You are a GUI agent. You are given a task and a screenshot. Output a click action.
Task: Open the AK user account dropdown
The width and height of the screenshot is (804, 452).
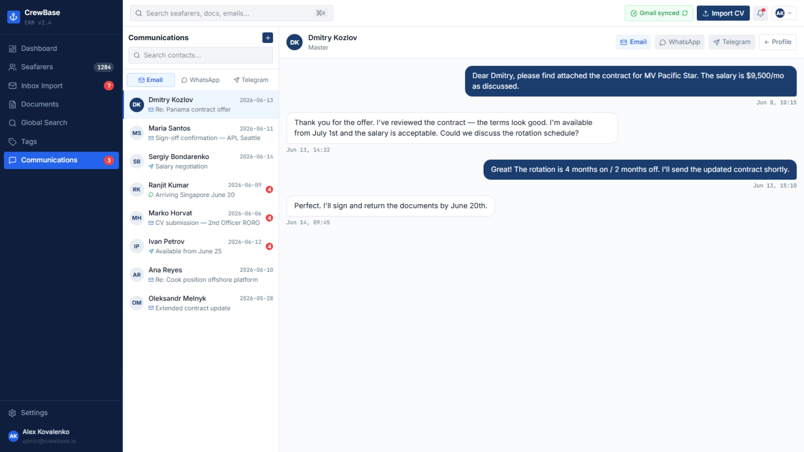tap(783, 13)
